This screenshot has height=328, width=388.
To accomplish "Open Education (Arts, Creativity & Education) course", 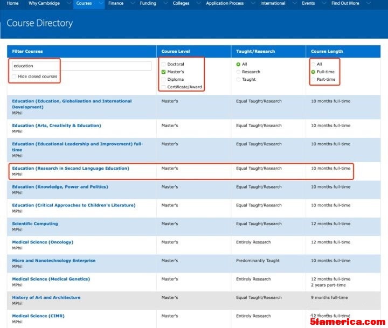I will coord(57,125).
